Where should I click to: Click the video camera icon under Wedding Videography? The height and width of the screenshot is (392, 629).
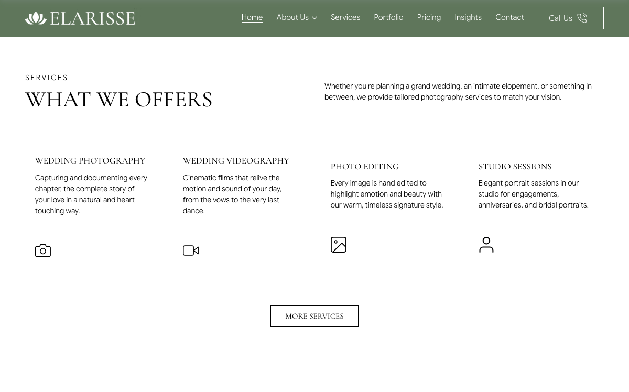[191, 251]
